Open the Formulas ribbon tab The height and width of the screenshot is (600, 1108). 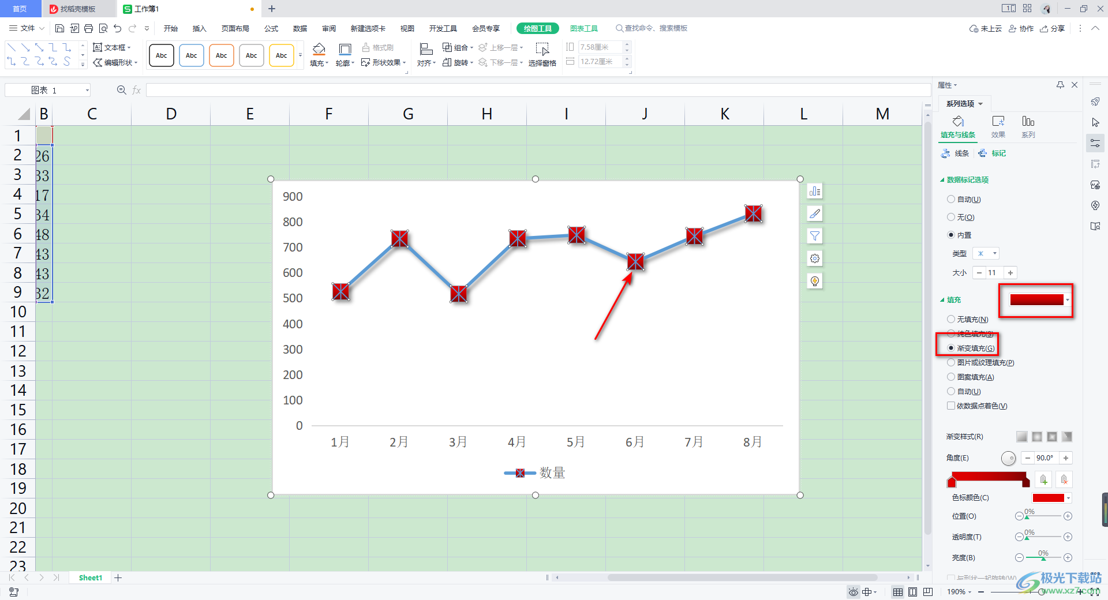pyautogui.click(x=271, y=28)
